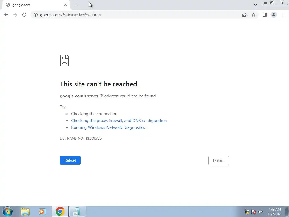
Task: Open Chrome three-dot menu
Action: [x=283, y=15]
